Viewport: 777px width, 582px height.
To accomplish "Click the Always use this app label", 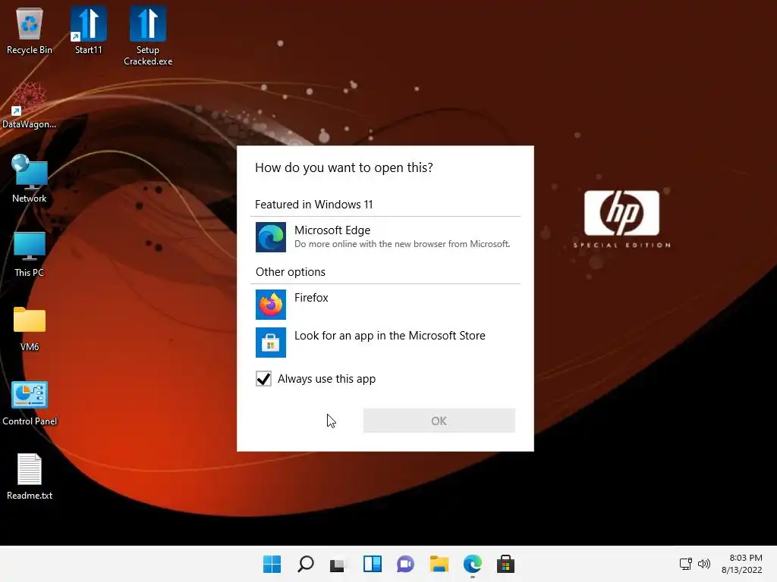I will pos(326,379).
